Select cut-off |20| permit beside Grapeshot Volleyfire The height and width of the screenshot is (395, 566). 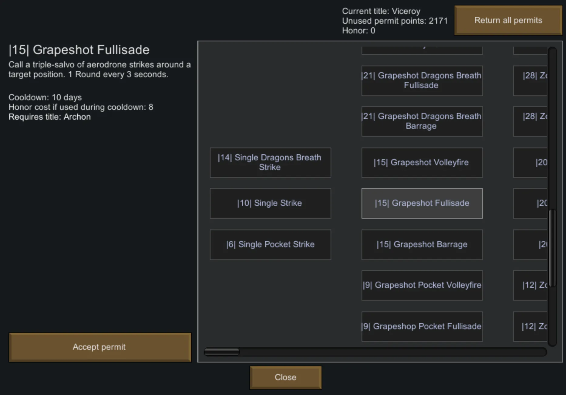531,162
